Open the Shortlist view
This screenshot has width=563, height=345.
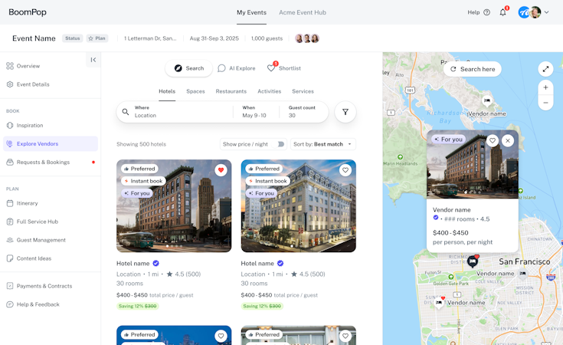[x=284, y=68]
